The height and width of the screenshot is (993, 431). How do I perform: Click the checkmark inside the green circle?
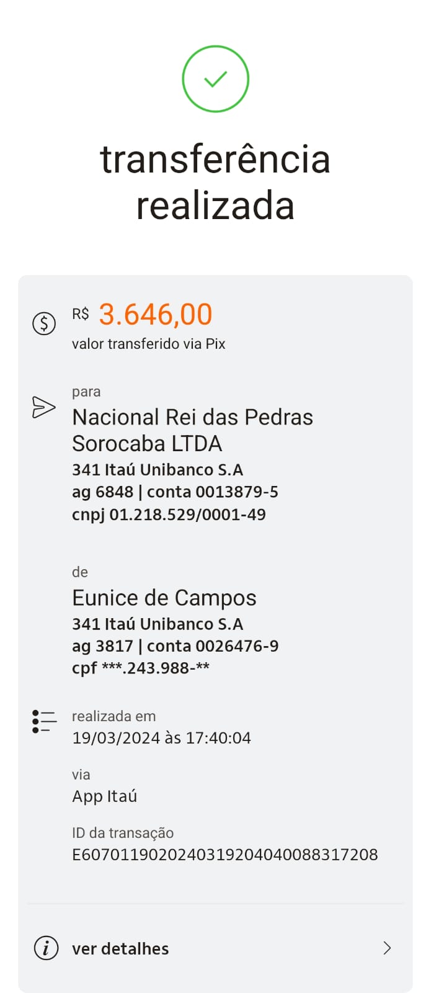[215, 79]
